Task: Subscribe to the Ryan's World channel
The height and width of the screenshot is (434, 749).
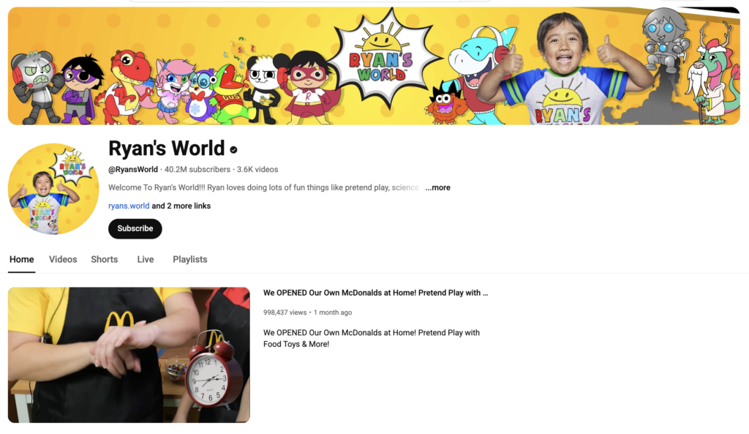Action: 135,228
